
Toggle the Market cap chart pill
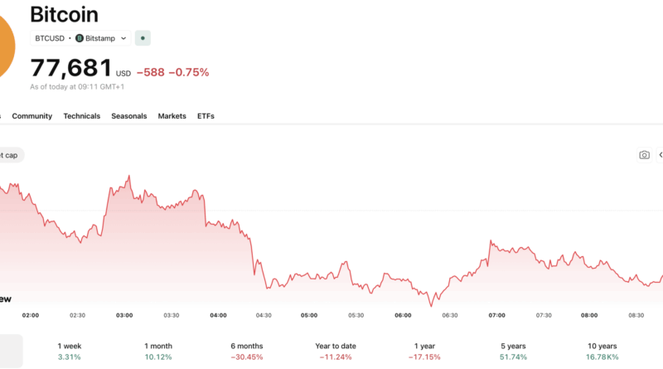[10, 155]
